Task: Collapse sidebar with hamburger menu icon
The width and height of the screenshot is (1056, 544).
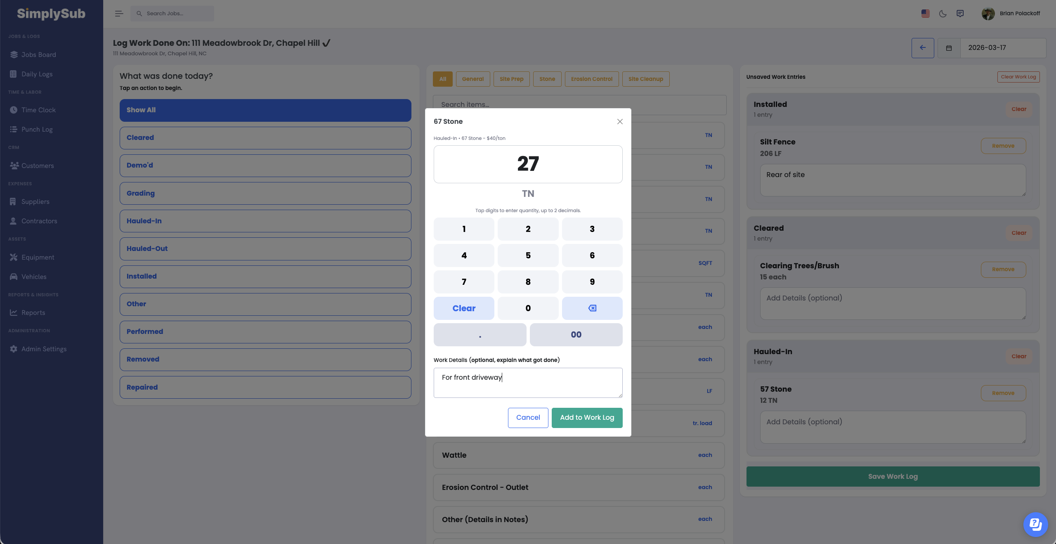Action: (119, 14)
